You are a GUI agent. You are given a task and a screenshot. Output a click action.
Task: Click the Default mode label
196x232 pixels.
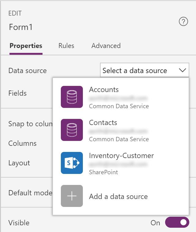pyautogui.click(x=30, y=193)
